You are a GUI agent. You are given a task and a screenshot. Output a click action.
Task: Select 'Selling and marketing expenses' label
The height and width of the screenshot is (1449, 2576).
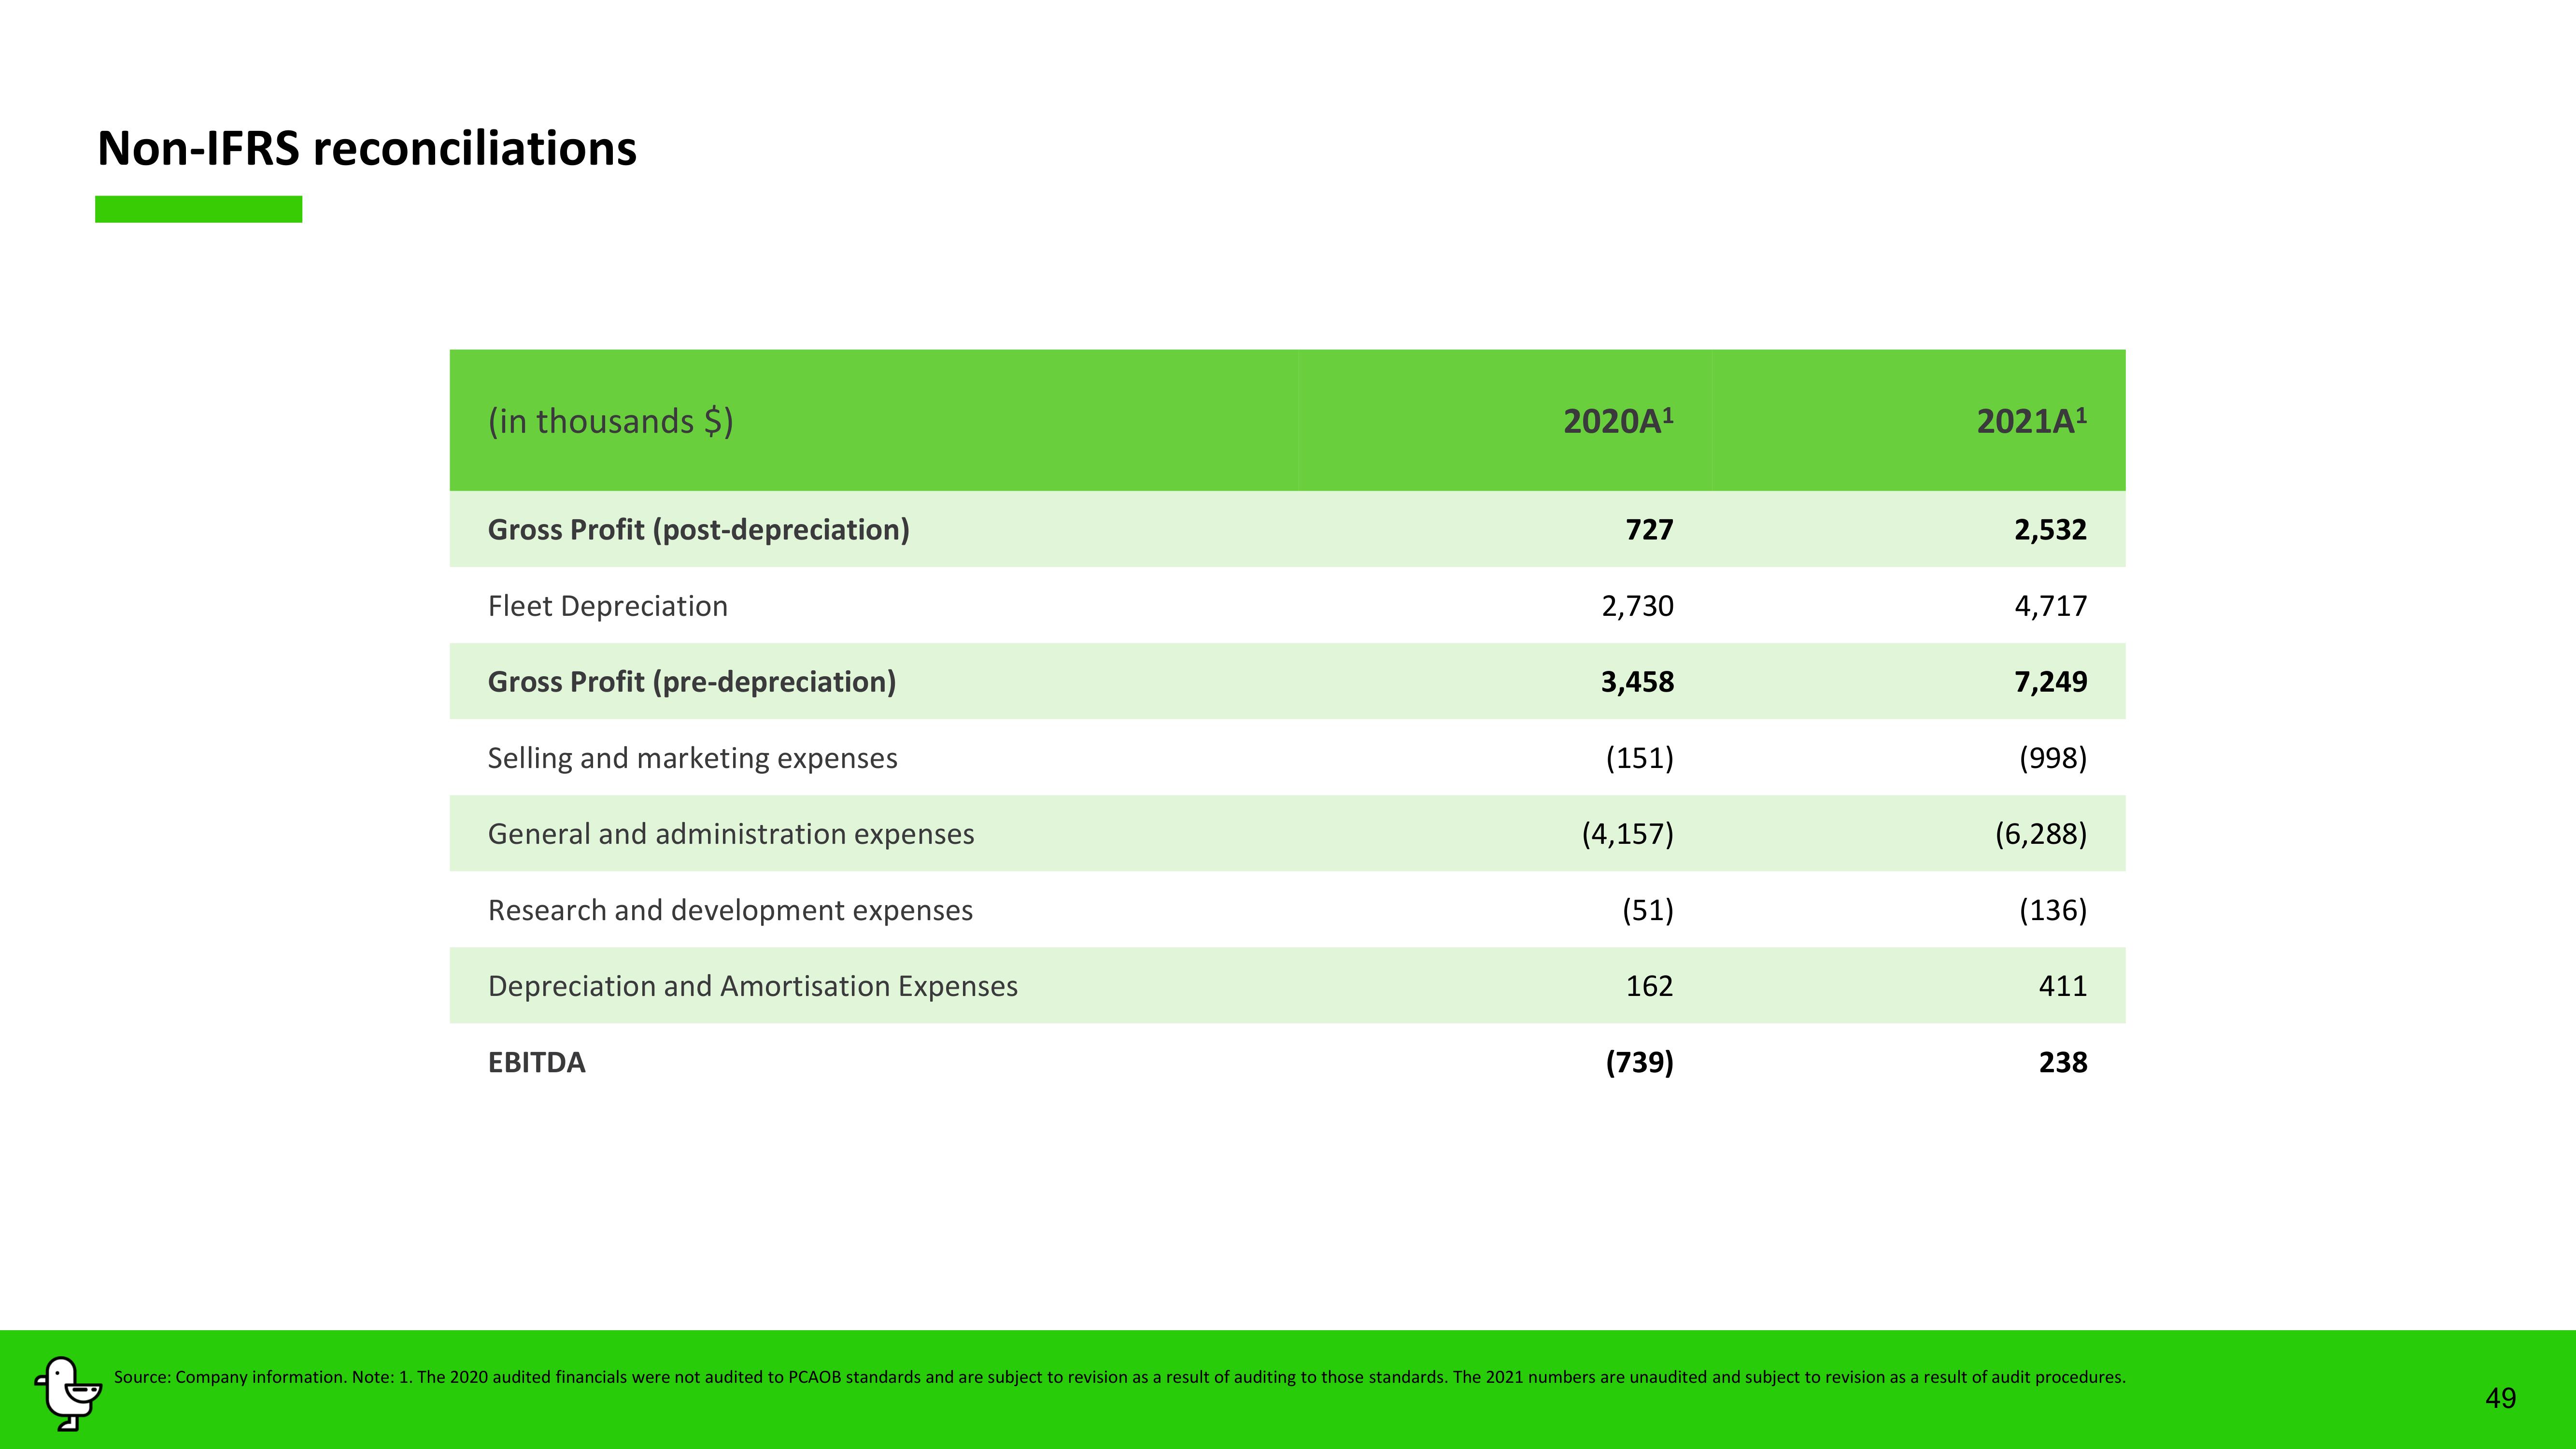click(692, 758)
